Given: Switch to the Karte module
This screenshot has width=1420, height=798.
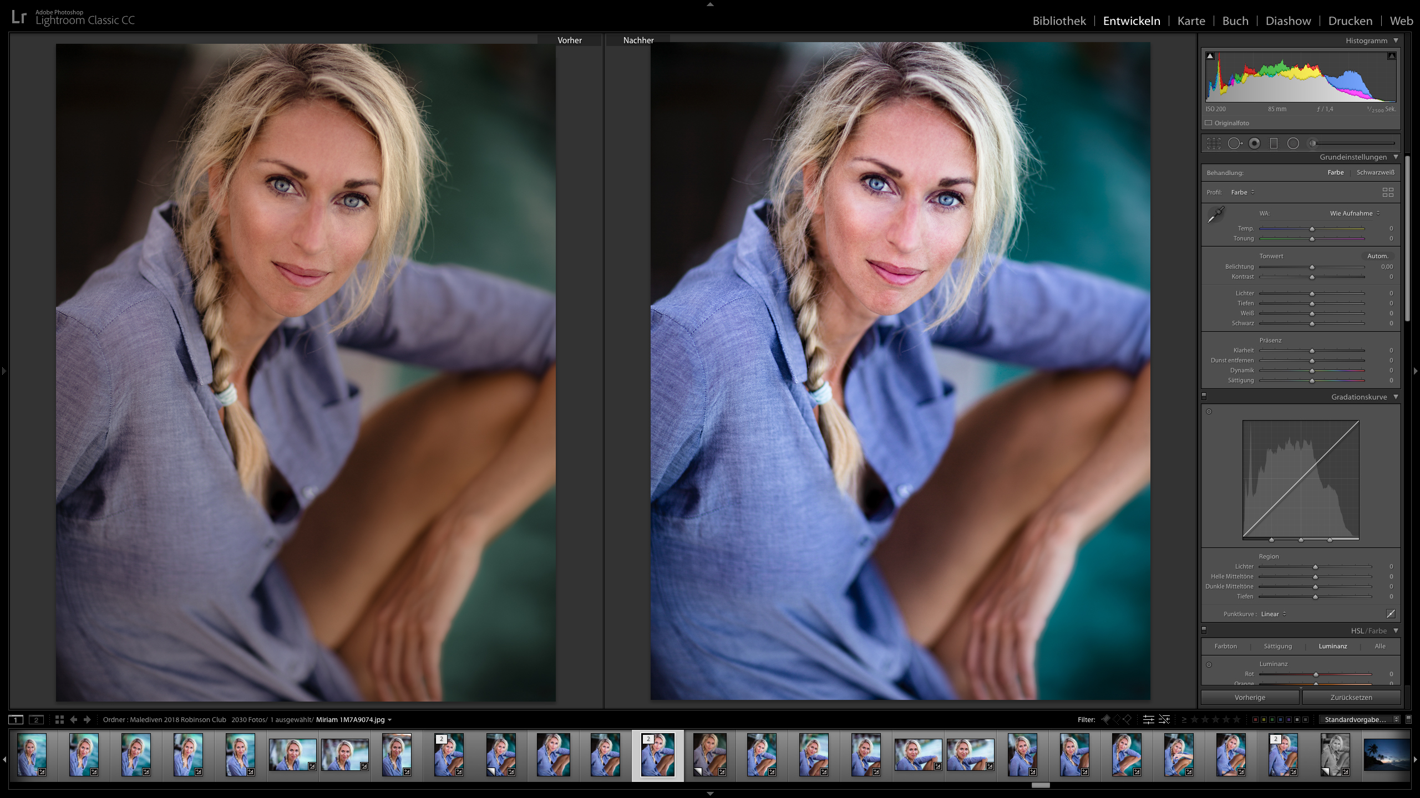Looking at the screenshot, I should [1191, 21].
